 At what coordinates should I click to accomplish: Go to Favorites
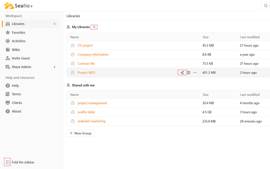pos(18,32)
